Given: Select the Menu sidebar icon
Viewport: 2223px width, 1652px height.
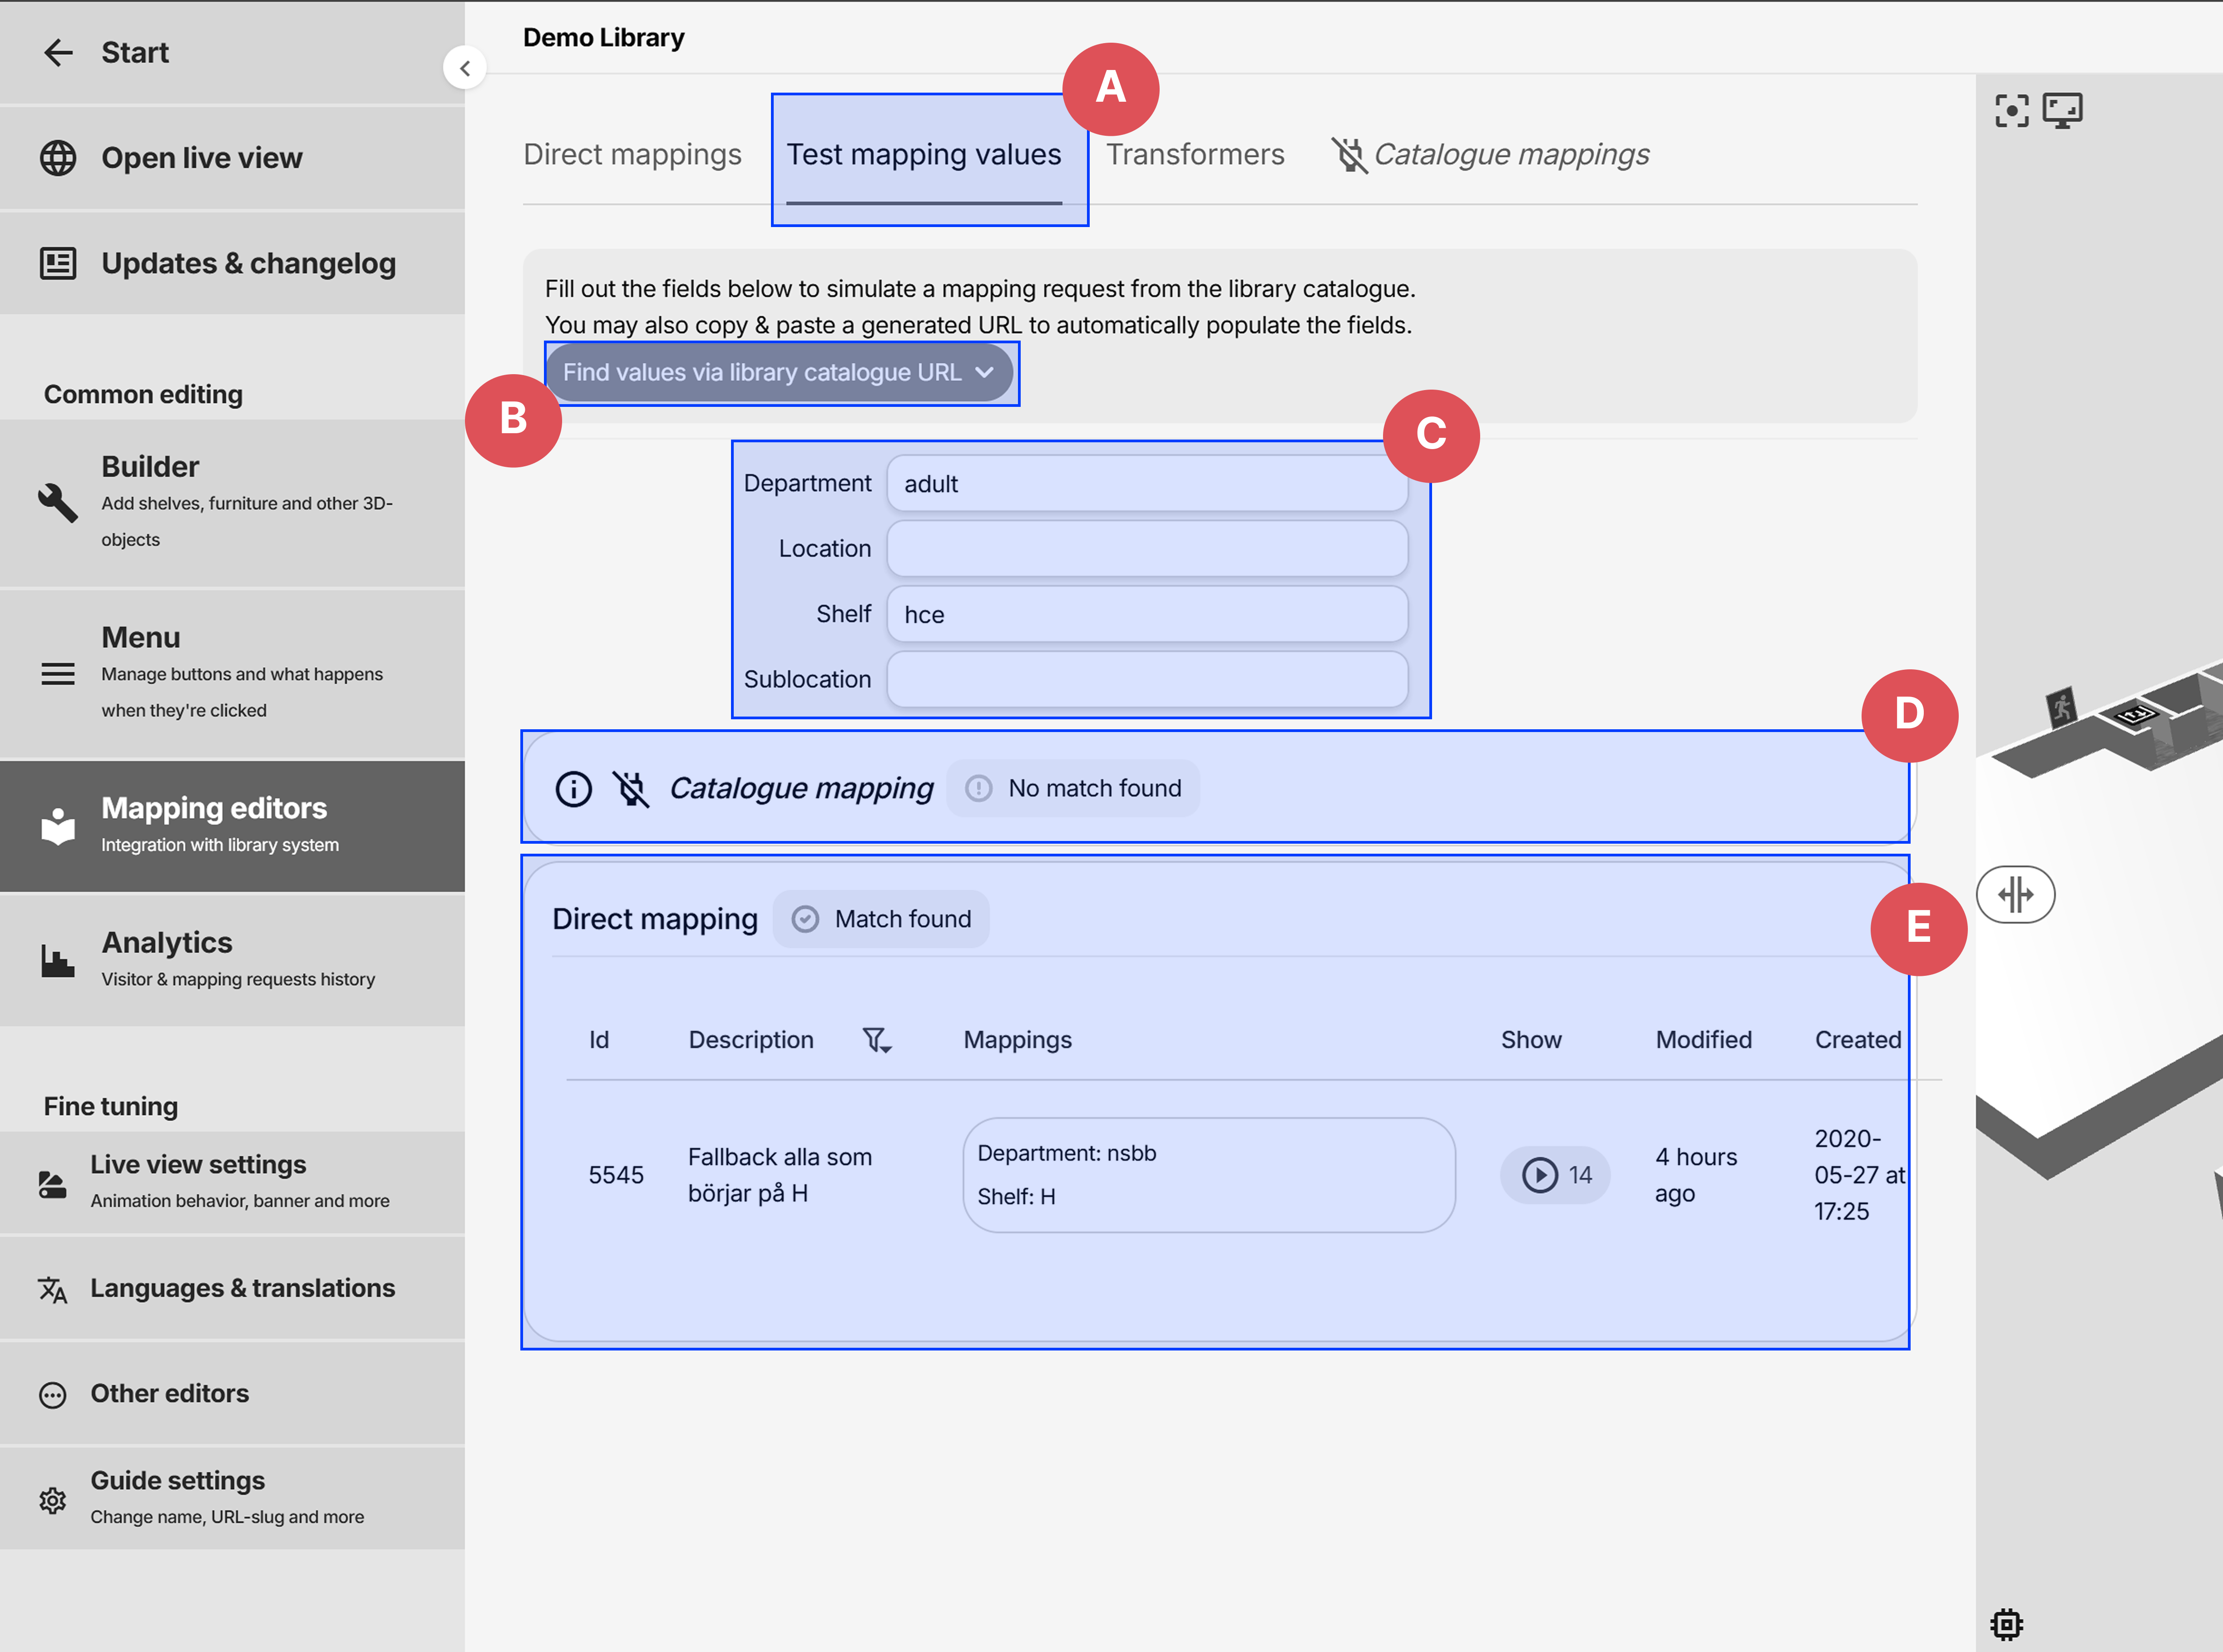Looking at the screenshot, I should click(x=57, y=674).
